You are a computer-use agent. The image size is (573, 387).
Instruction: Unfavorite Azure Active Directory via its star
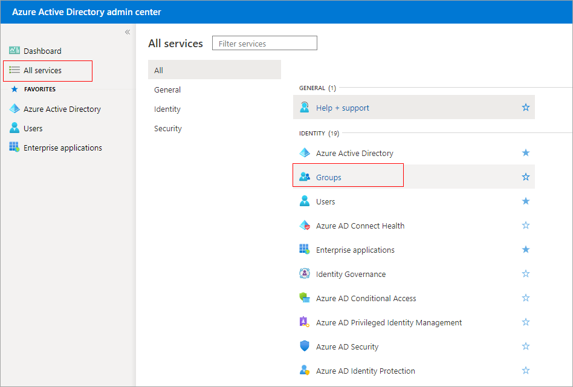coord(525,153)
